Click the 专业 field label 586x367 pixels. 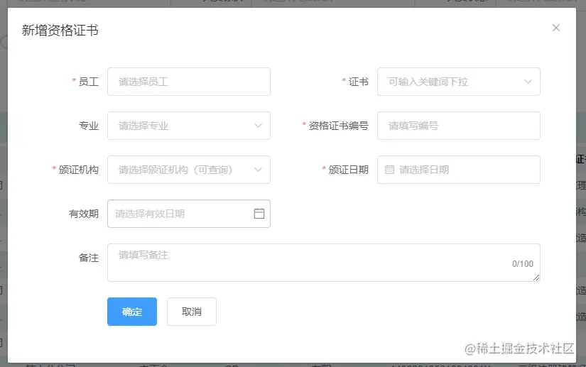point(89,126)
